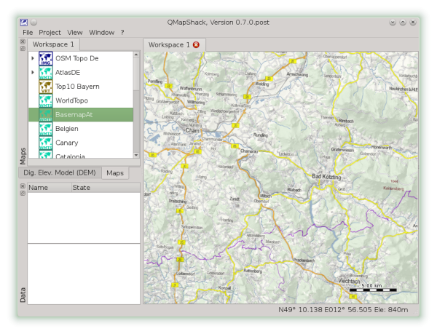Open the File menu
Image resolution: width=437 pixels, height=334 pixels.
28,32
